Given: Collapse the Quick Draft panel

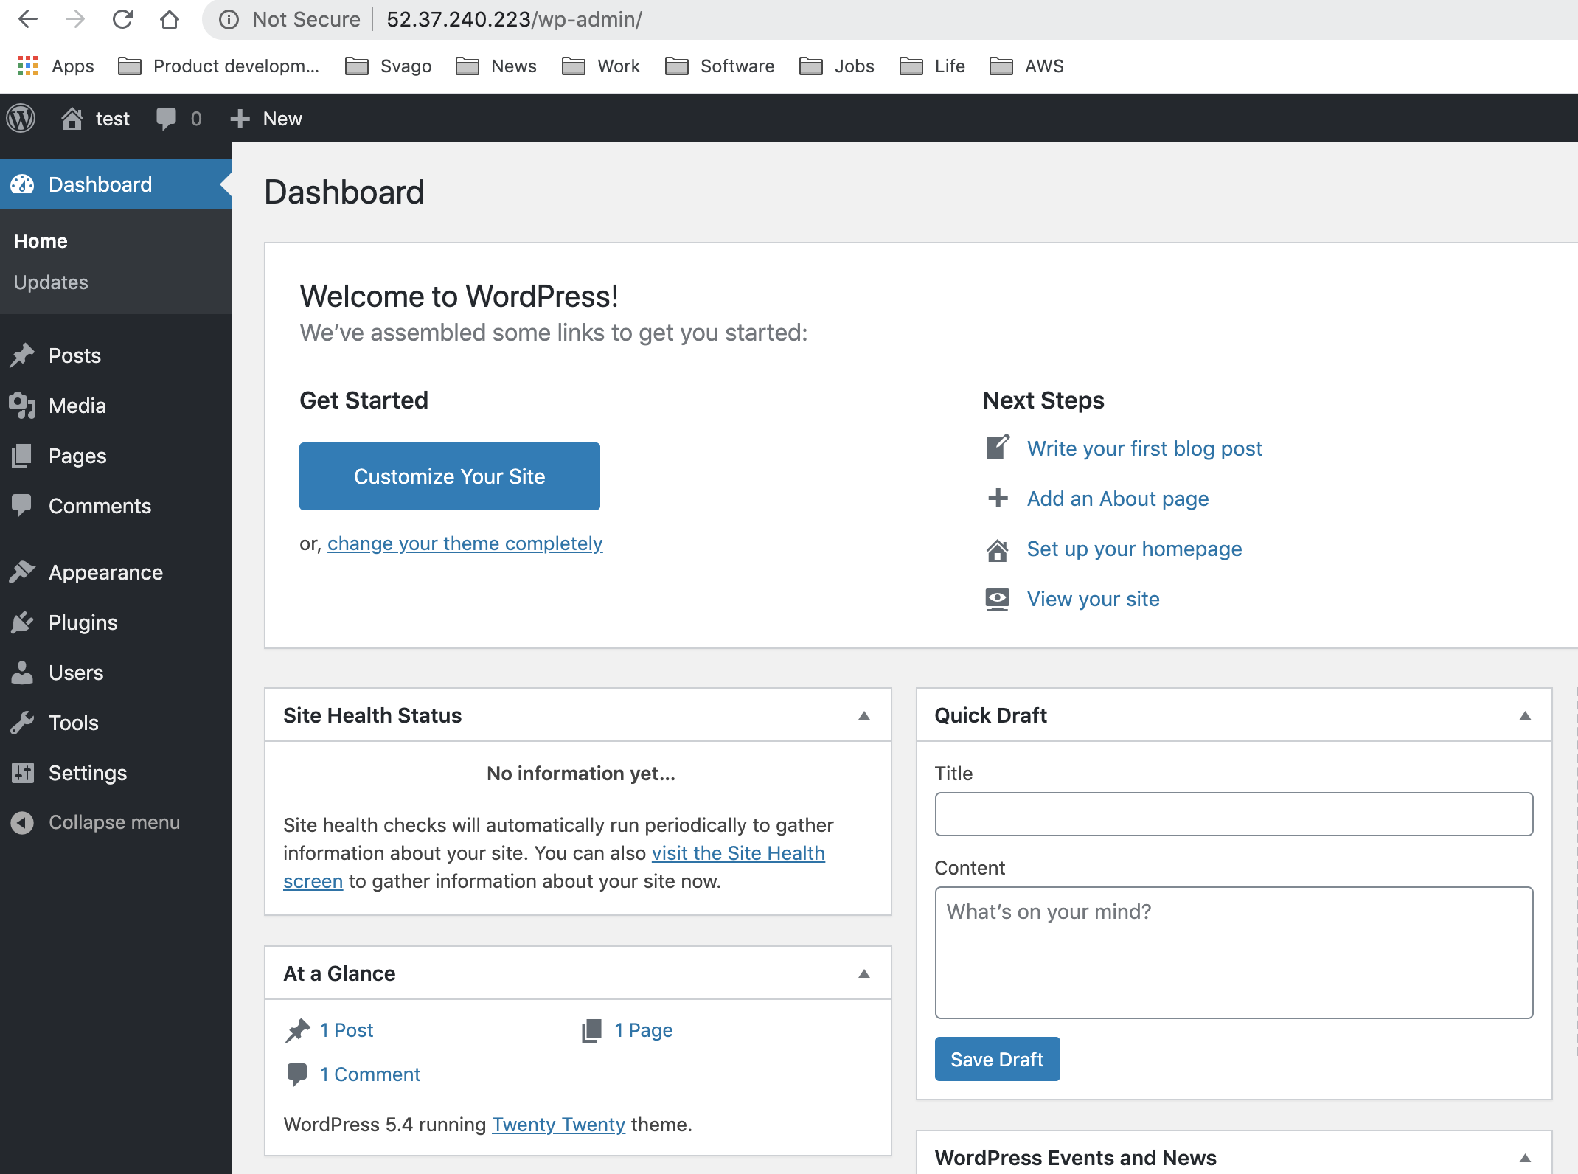Looking at the screenshot, I should (x=1525, y=715).
